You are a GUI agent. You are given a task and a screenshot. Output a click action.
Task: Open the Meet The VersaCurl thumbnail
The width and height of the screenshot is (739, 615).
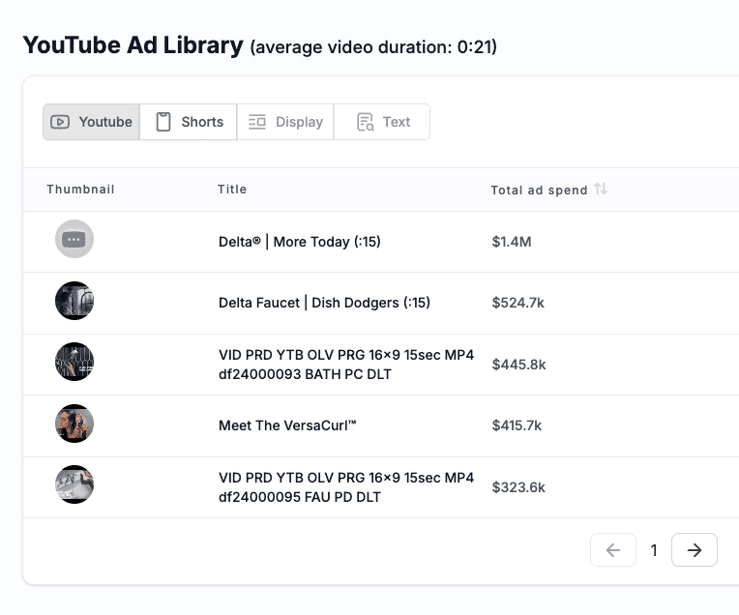tap(74, 424)
